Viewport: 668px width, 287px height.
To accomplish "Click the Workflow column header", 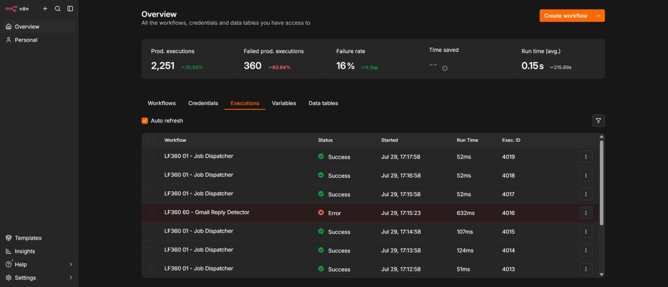I will point(175,140).
